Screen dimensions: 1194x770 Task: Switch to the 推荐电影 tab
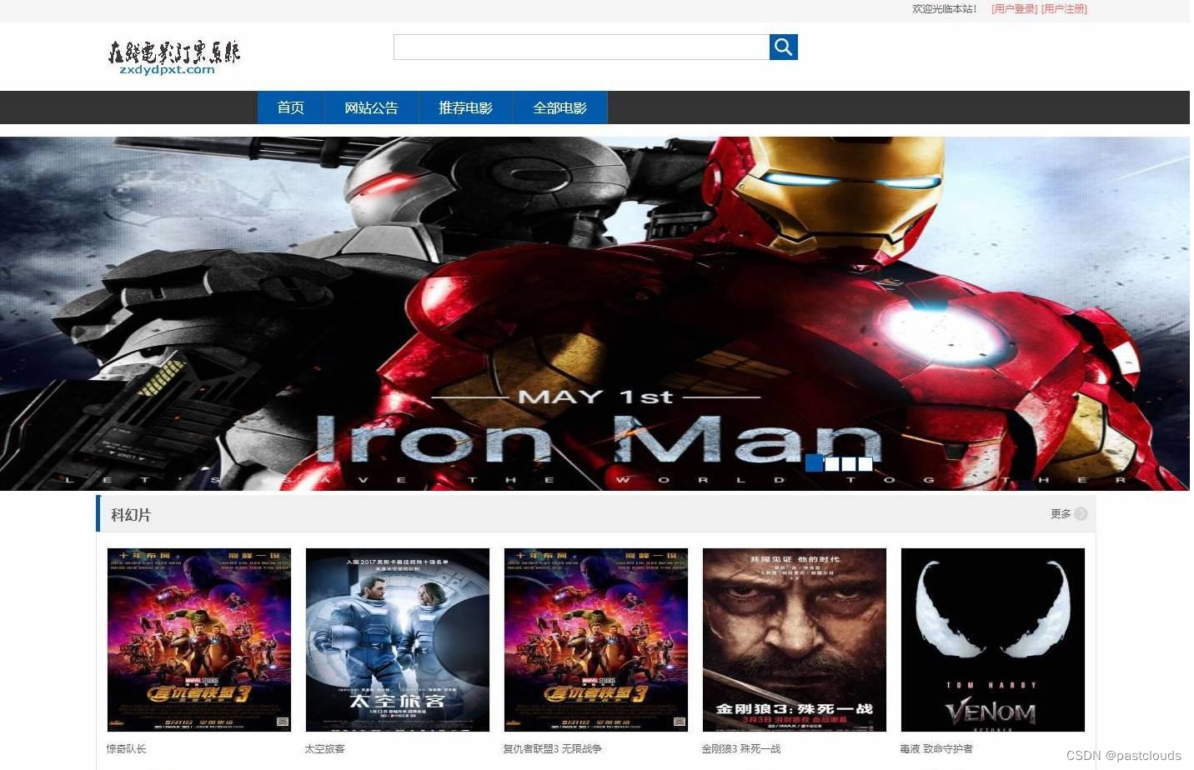465,107
